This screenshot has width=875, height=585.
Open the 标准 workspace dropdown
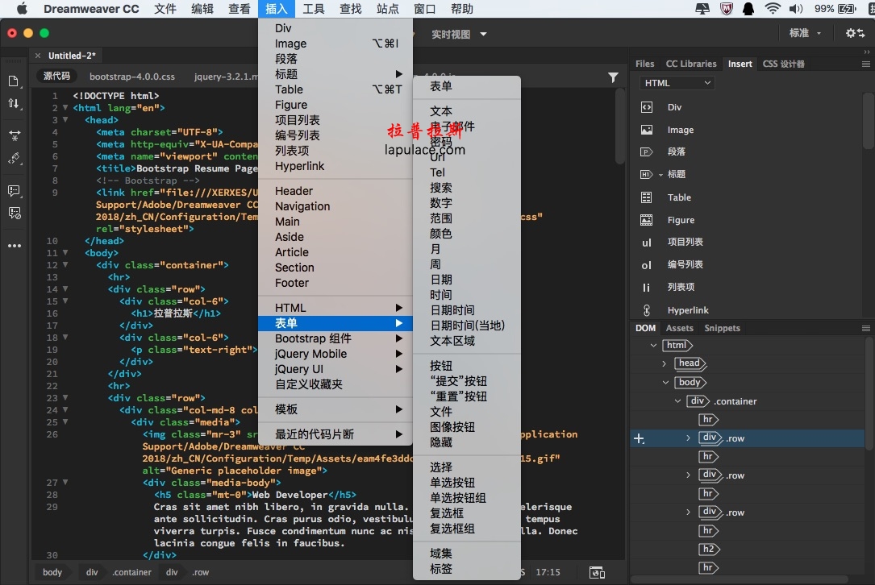pyautogui.click(x=805, y=33)
